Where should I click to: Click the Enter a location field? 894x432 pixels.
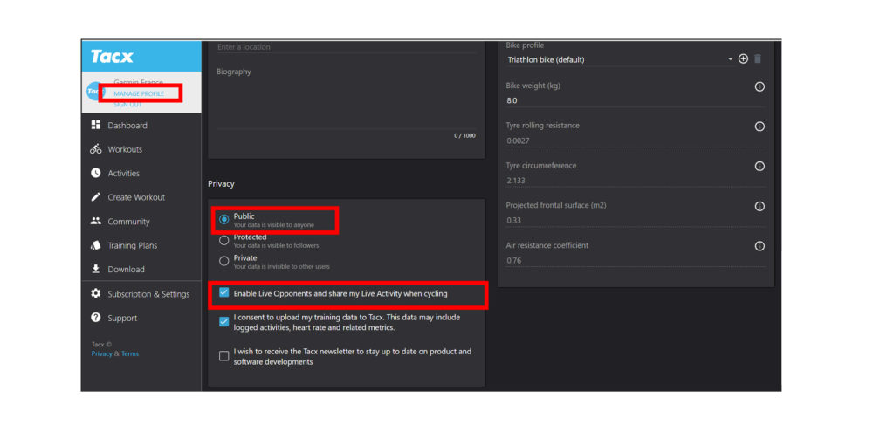tap(346, 47)
